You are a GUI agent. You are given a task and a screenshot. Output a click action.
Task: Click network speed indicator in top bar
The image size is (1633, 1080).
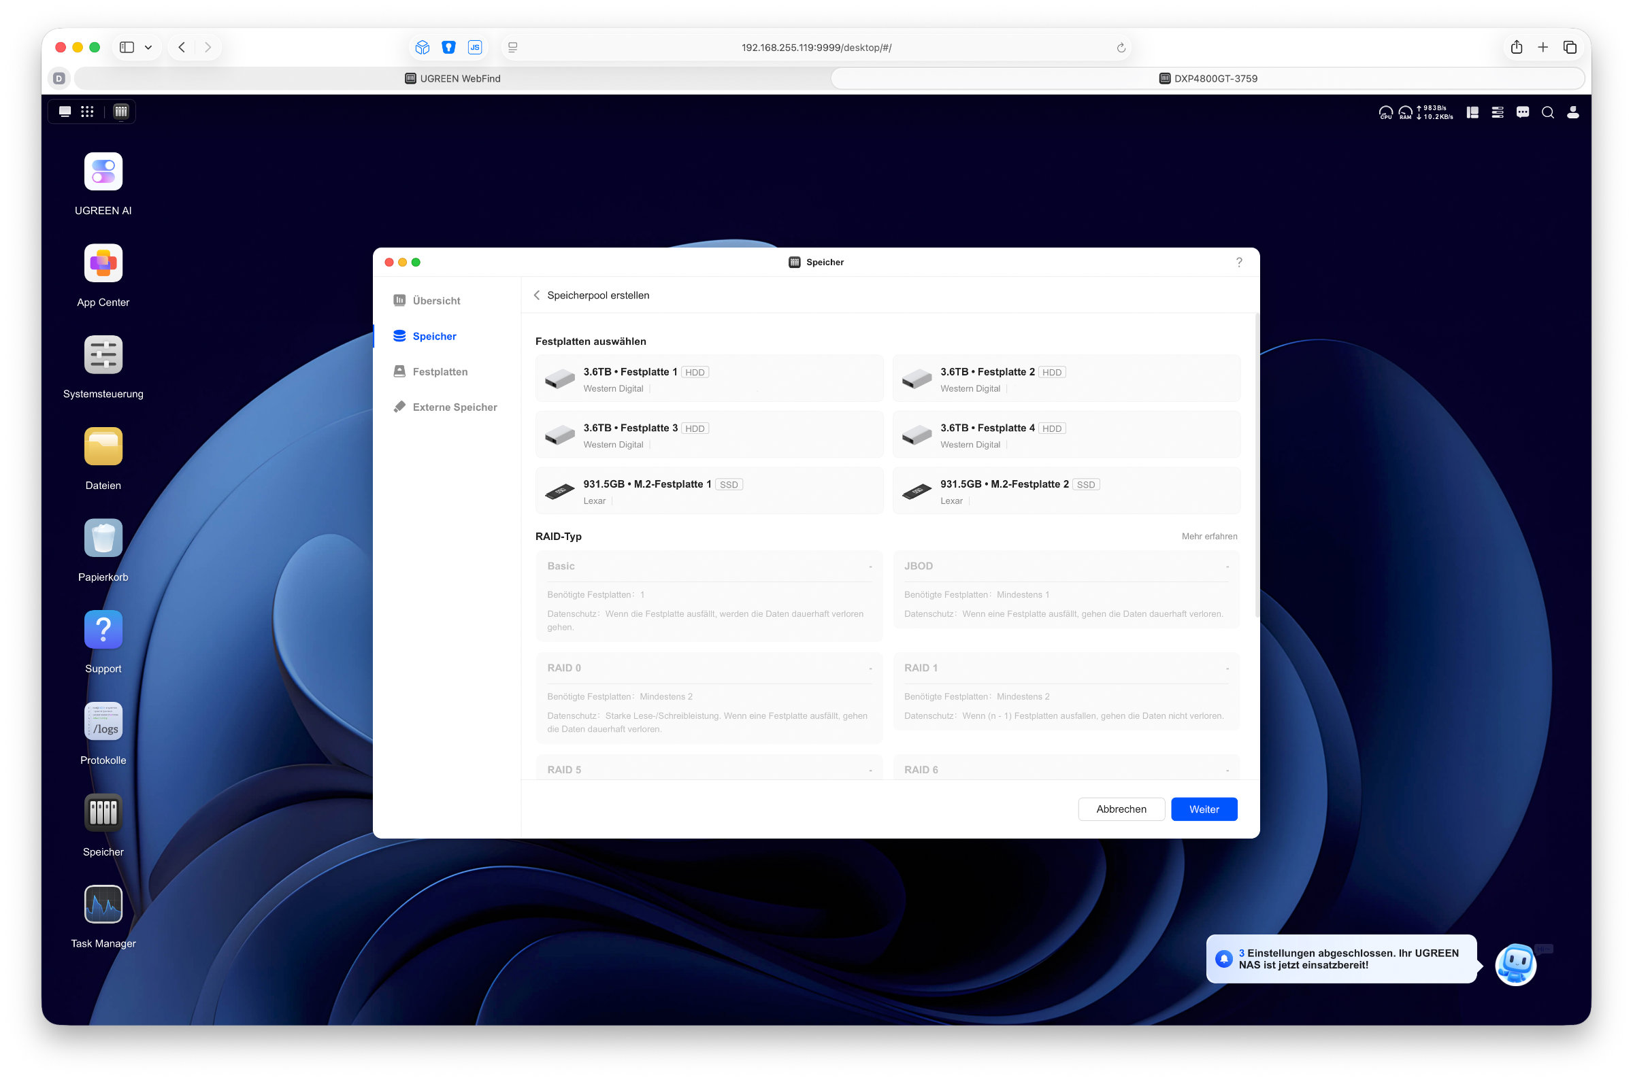(x=1435, y=112)
